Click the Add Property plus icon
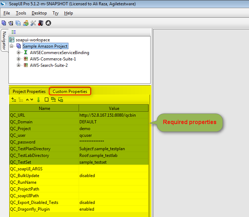This screenshot has width=249, height=217. (x=14, y=100)
